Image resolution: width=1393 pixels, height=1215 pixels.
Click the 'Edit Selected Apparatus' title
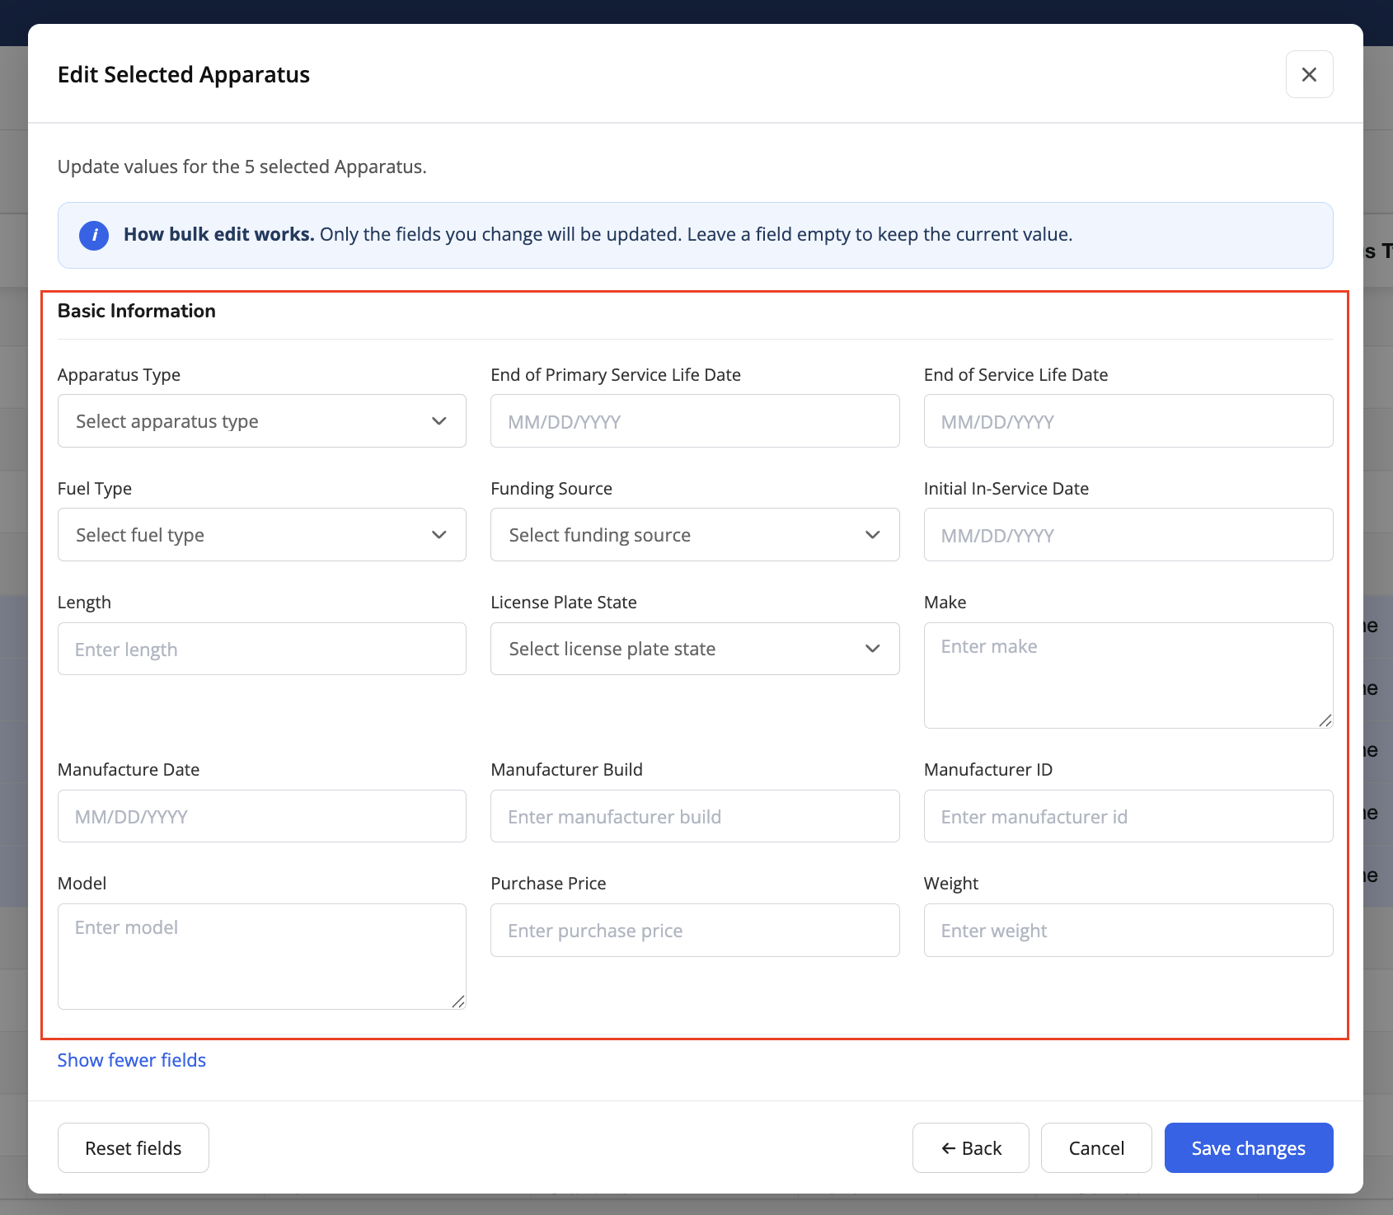(x=184, y=74)
